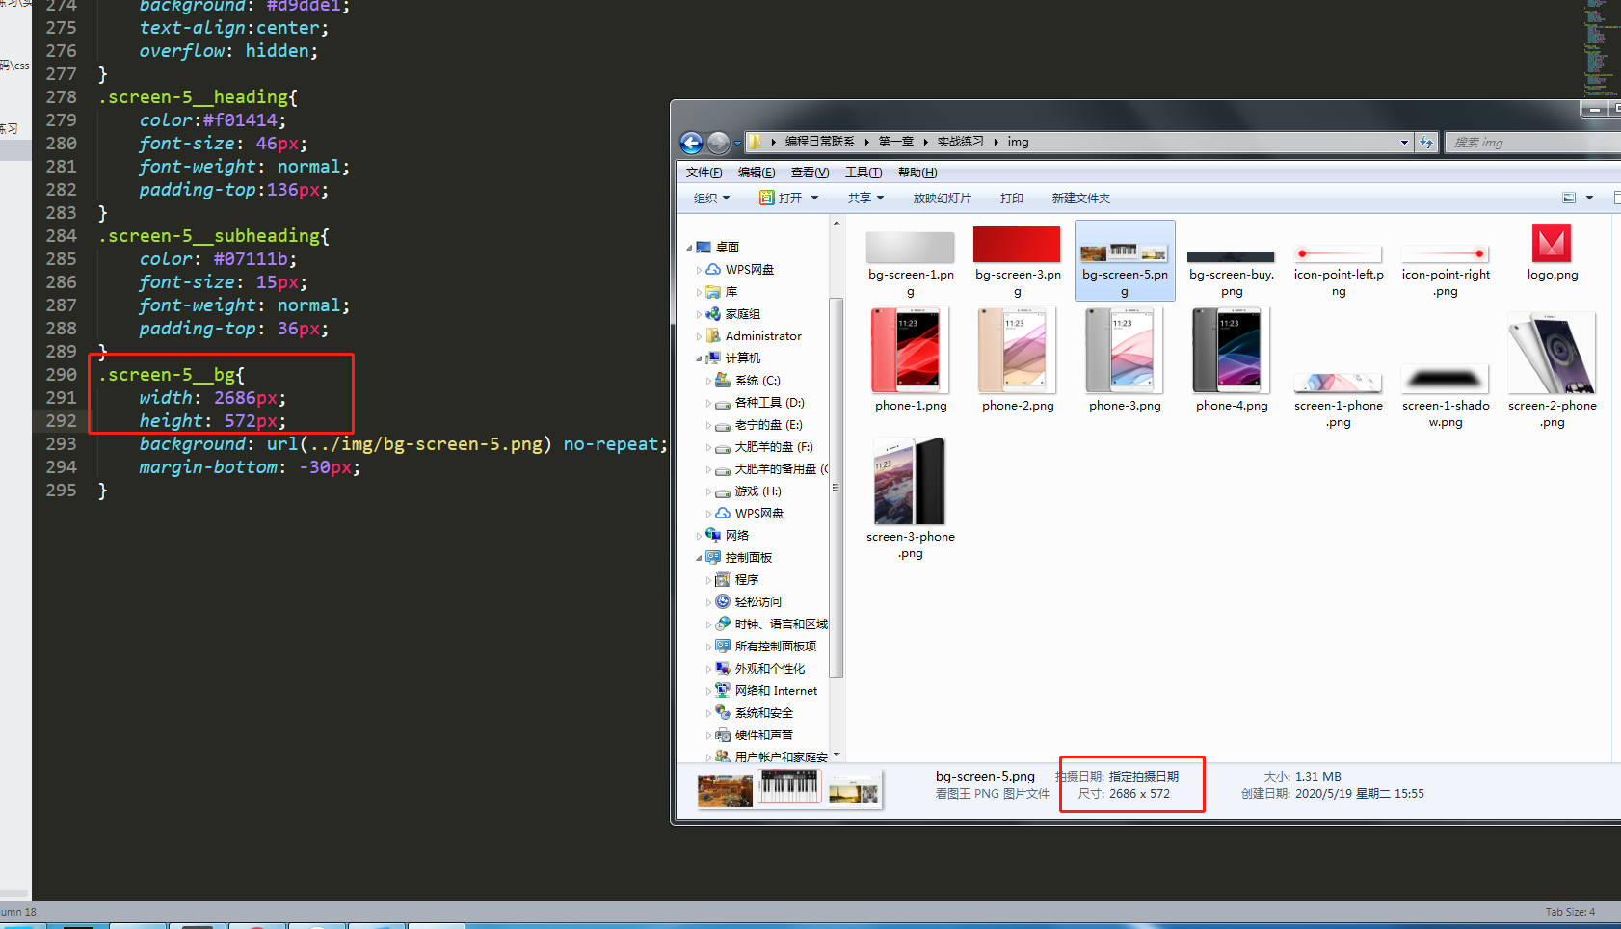The height and width of the screenshot is (929, 1621).
Task: Select the 各种工具 (D:) drive icon
Action: (x=723, y=403)
